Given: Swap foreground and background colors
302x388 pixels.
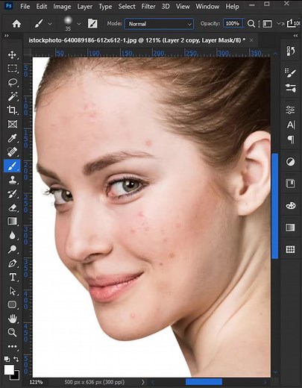Looking at the screenshot, I should pos(16,359).
